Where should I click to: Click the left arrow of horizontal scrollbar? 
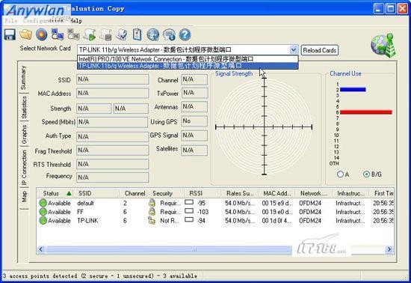[41, 249]
